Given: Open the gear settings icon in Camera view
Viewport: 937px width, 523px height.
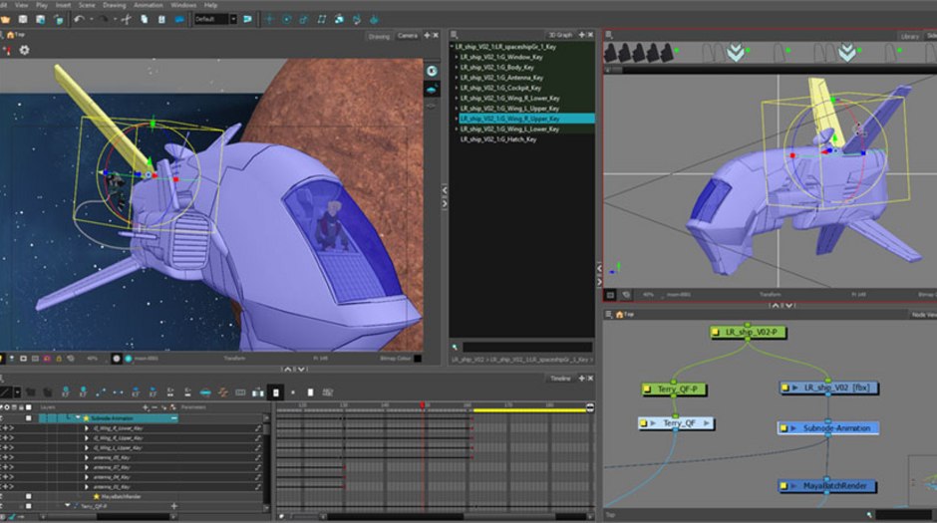Looking at the screenshot, I should point(25,50).
